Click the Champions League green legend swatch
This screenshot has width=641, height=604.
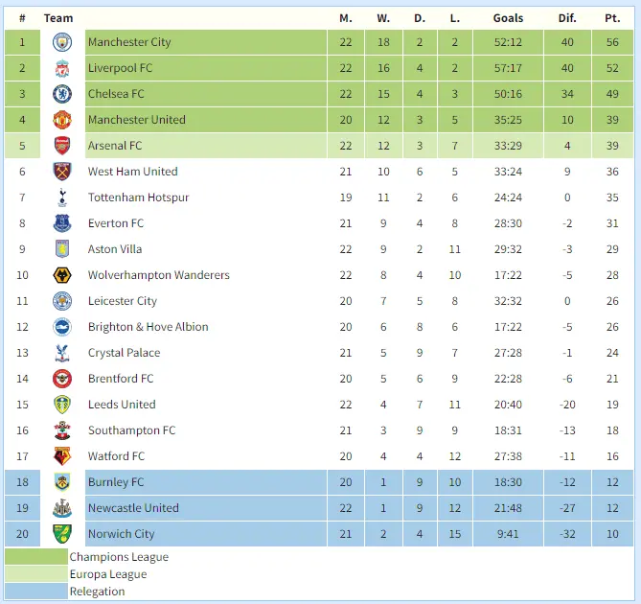click(36, 557)
